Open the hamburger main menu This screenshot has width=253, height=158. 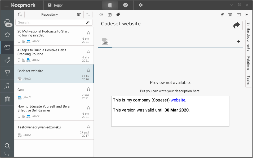coord(6,5)
